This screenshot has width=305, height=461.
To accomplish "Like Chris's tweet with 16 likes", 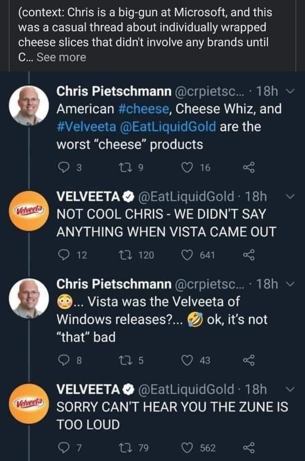I will tap(186, 167).
